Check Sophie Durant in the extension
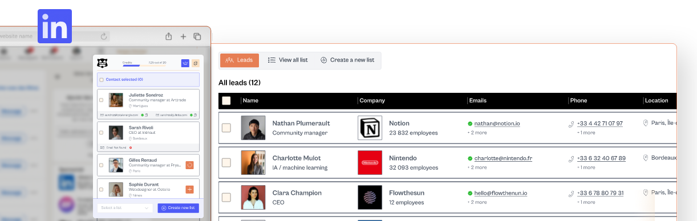Screen dimensions: 697x221 tap(102, 189)
